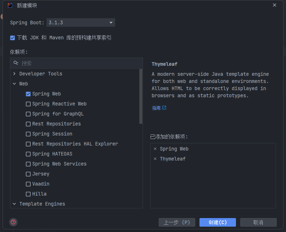Viewport: 286px width, 232px height.
Task: Expand the Developer Tools category
Action: coord(14,74)
